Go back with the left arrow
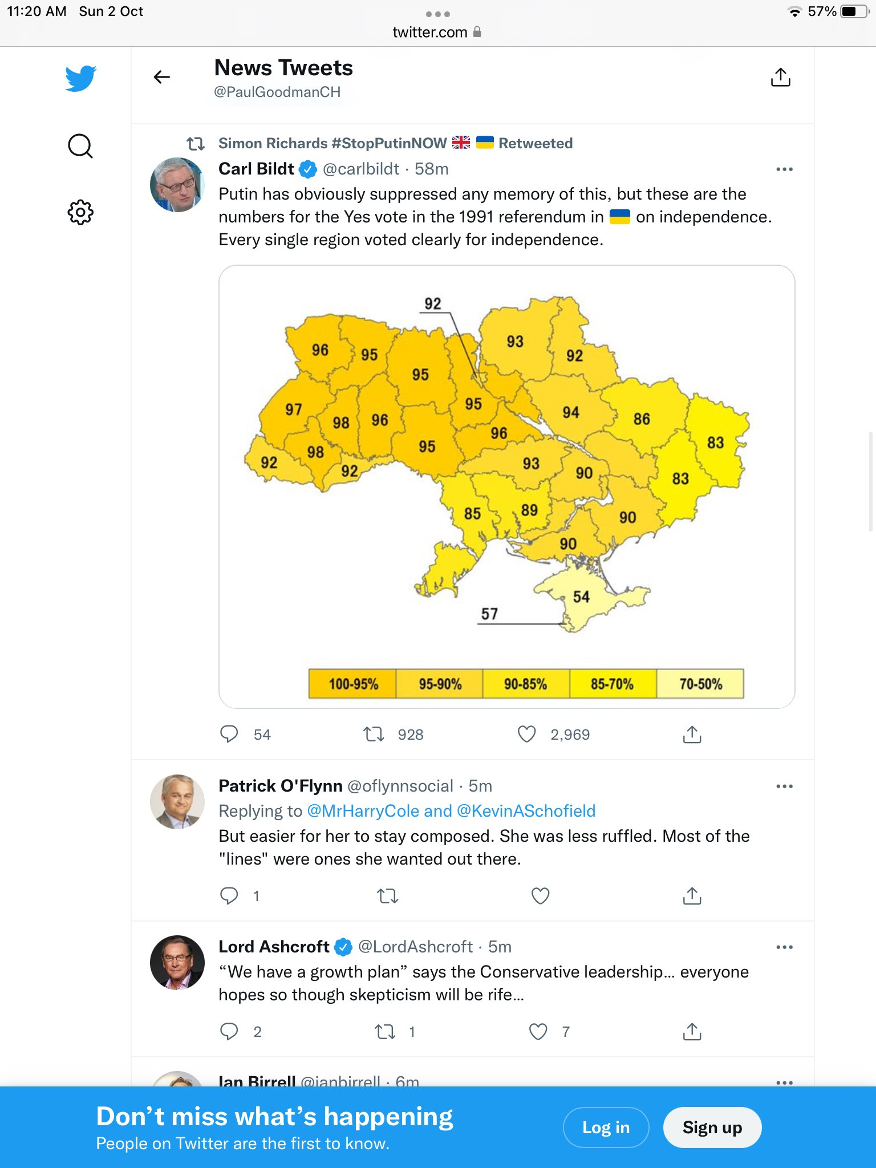 tap(162, 77)
